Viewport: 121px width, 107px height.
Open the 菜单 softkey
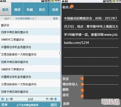(4, 105)
